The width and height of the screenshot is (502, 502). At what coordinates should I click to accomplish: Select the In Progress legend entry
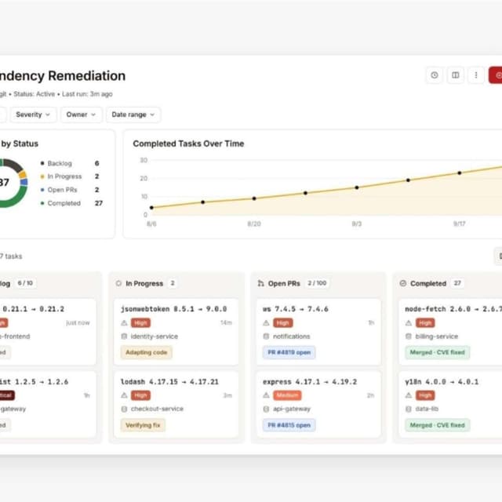click(x=70, y=176)
